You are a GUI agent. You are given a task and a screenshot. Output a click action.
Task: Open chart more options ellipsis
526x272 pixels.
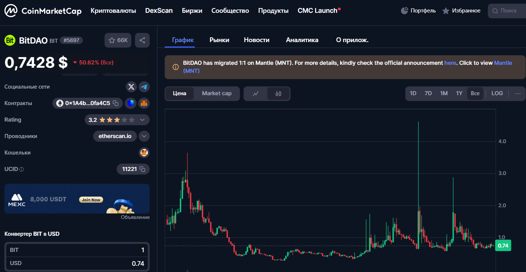[518, 93]
